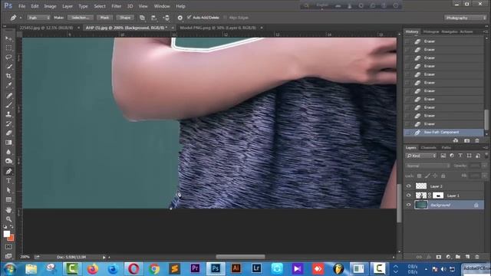Open the Image menu
The image size is (491, 276).
click(50, 6)
